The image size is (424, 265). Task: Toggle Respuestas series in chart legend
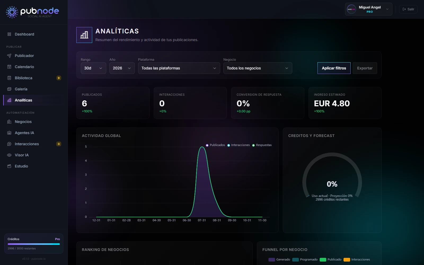point(262,145)
